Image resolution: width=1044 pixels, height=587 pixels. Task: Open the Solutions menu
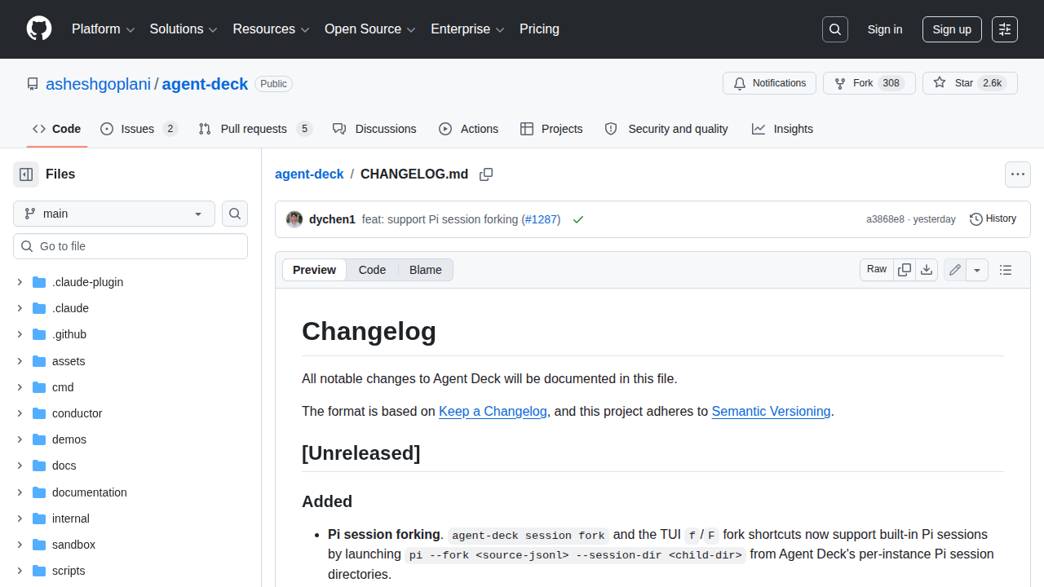click(x=184, y=29)
